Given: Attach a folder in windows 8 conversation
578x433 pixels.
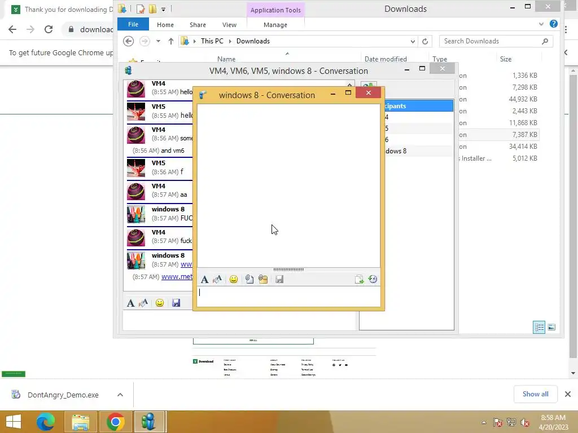Looking at the screenshot, I should [x=263, y=280].
